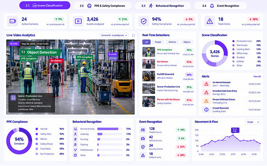Viewport: 267px width, 166px height.
Task: Click the LIVE badge on video
Action: click(x=14, y=44)
